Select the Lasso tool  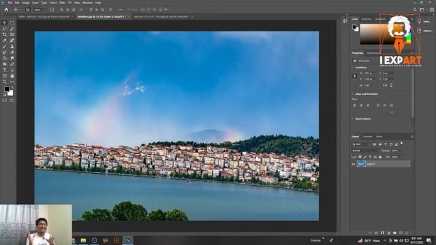tap(5, 29)
